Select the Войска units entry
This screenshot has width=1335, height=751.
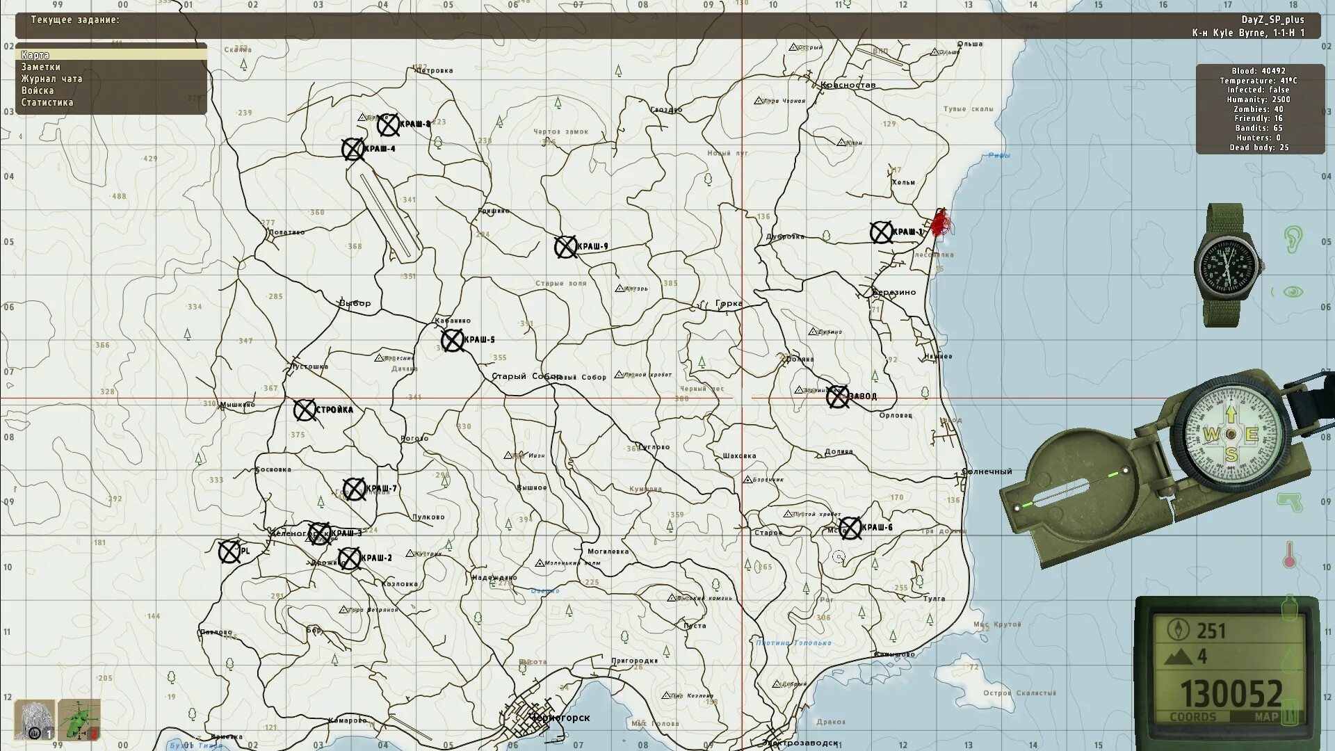click(38, 90)
